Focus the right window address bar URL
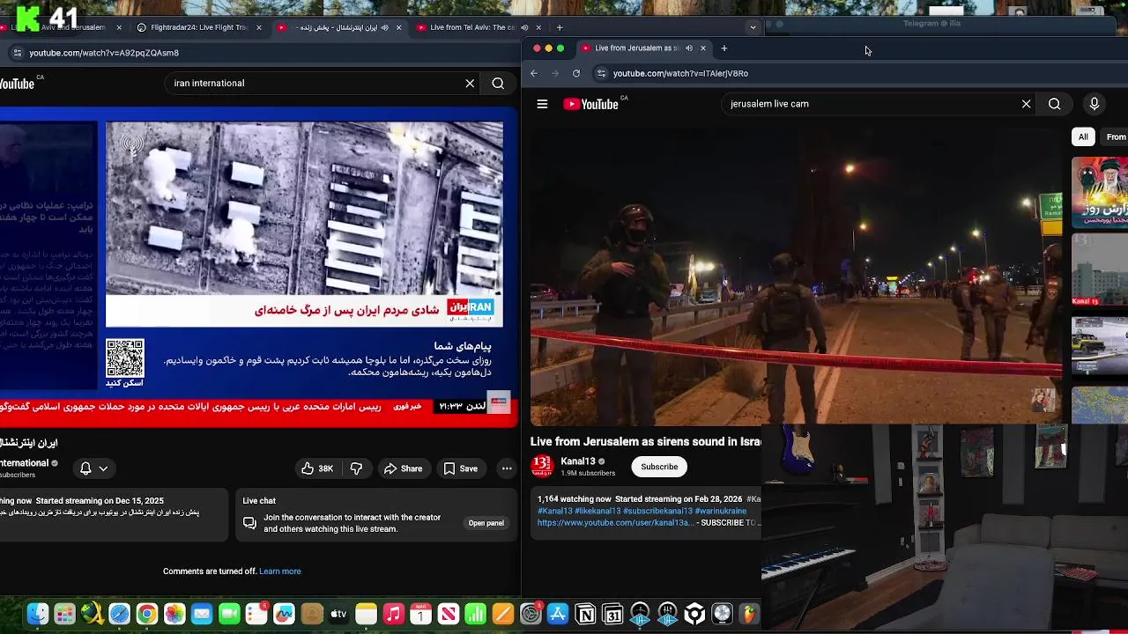1128x634 pixels. (x=680, y=73)
